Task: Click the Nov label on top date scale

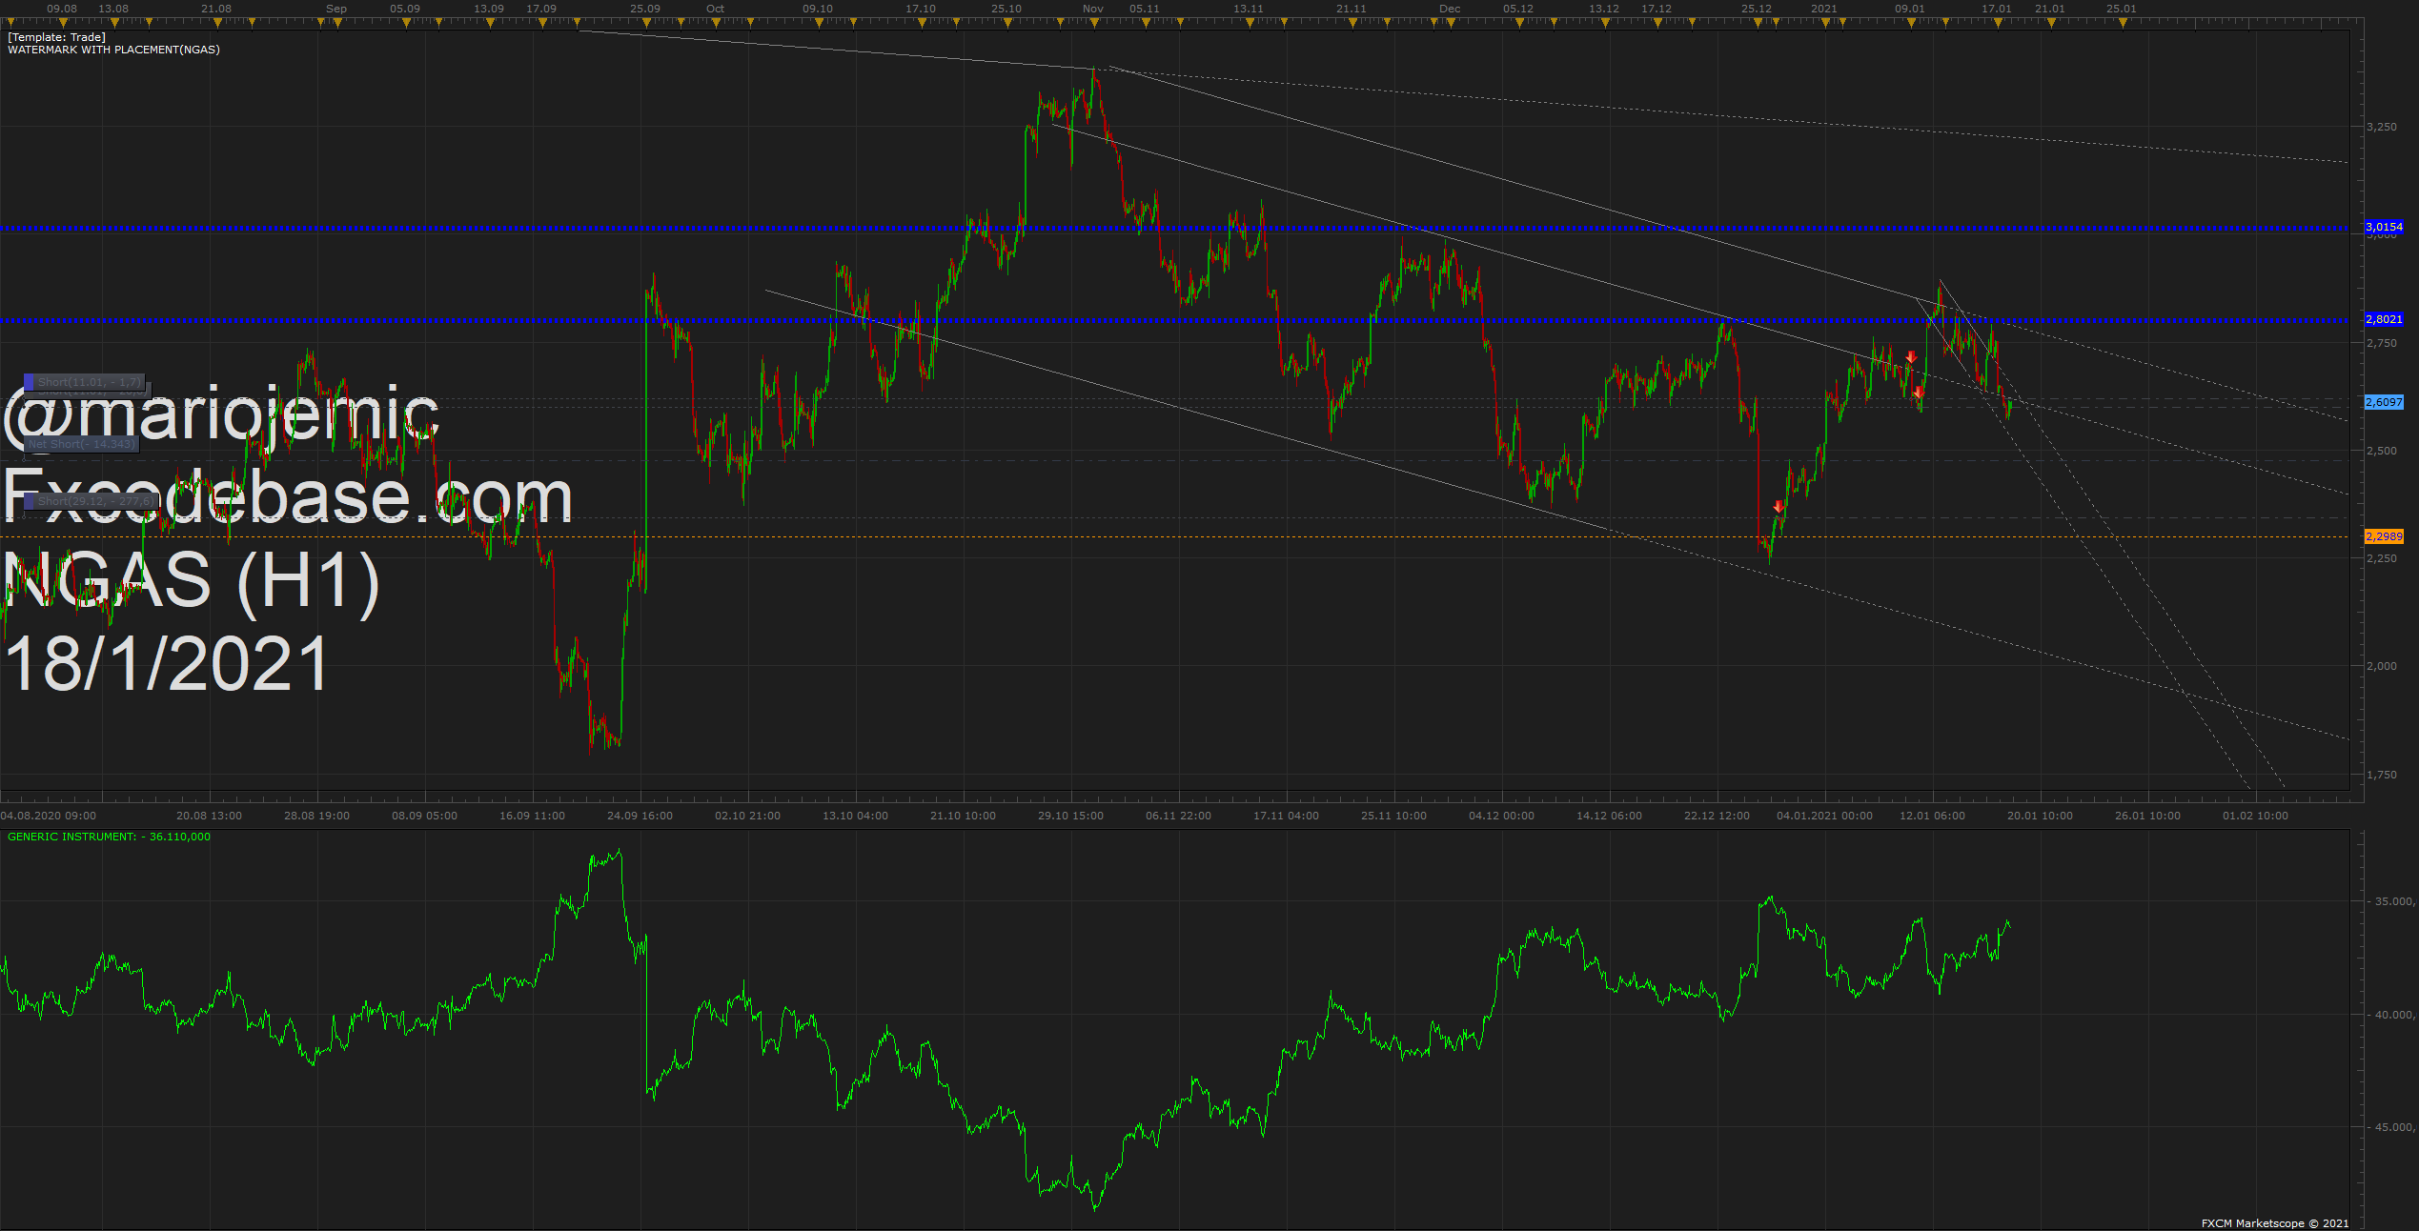Action: [x=1093, y=9]
